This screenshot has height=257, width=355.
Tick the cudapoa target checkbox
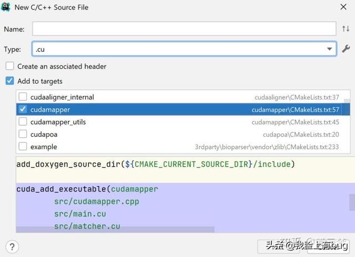23,134
